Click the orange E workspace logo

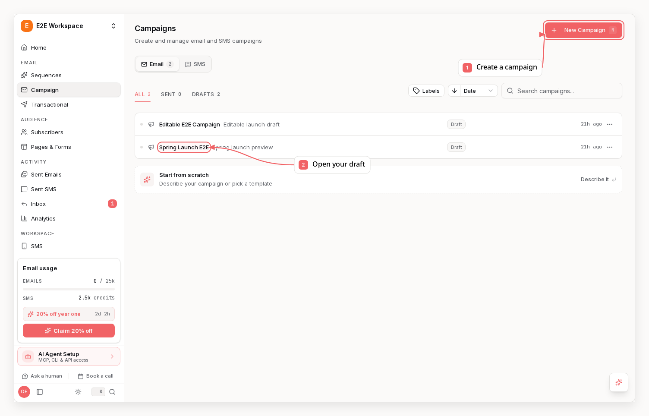coord(27,26)
